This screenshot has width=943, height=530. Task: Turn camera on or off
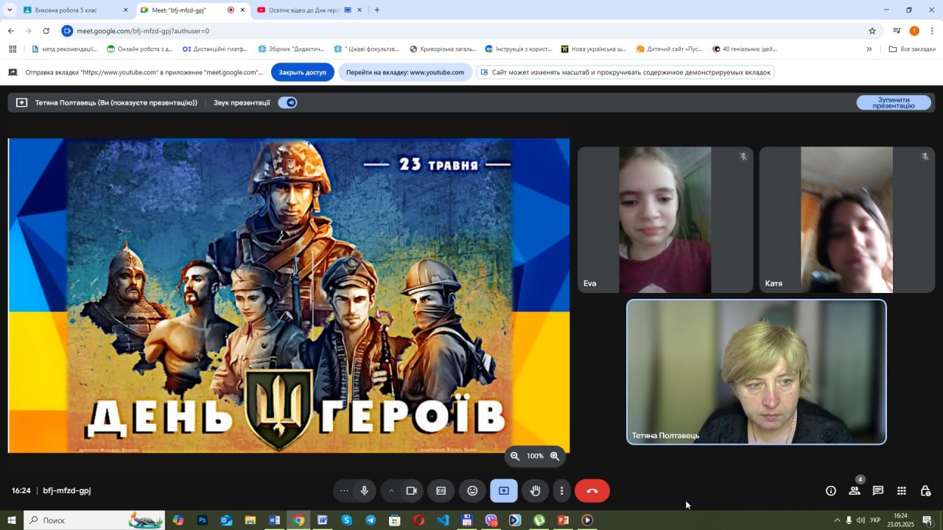pos(412,491)
